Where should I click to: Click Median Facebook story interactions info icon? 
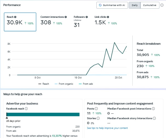(154, 118)
